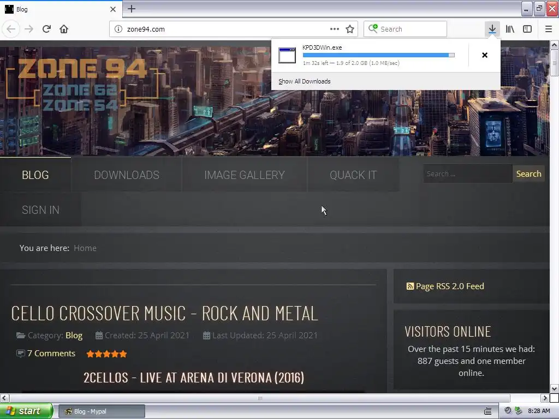Click the RSS feed icon
Screen dimensions: 559x419
pos(410,286)
